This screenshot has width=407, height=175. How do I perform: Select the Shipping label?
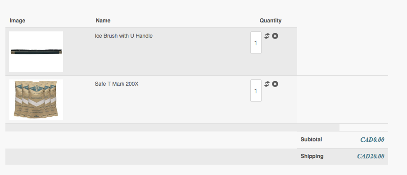pos(312,156)
